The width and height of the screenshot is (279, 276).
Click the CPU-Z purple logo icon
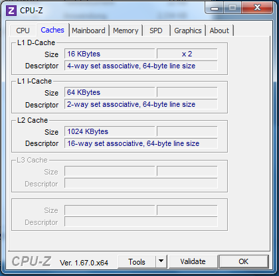tap(11, 11)
